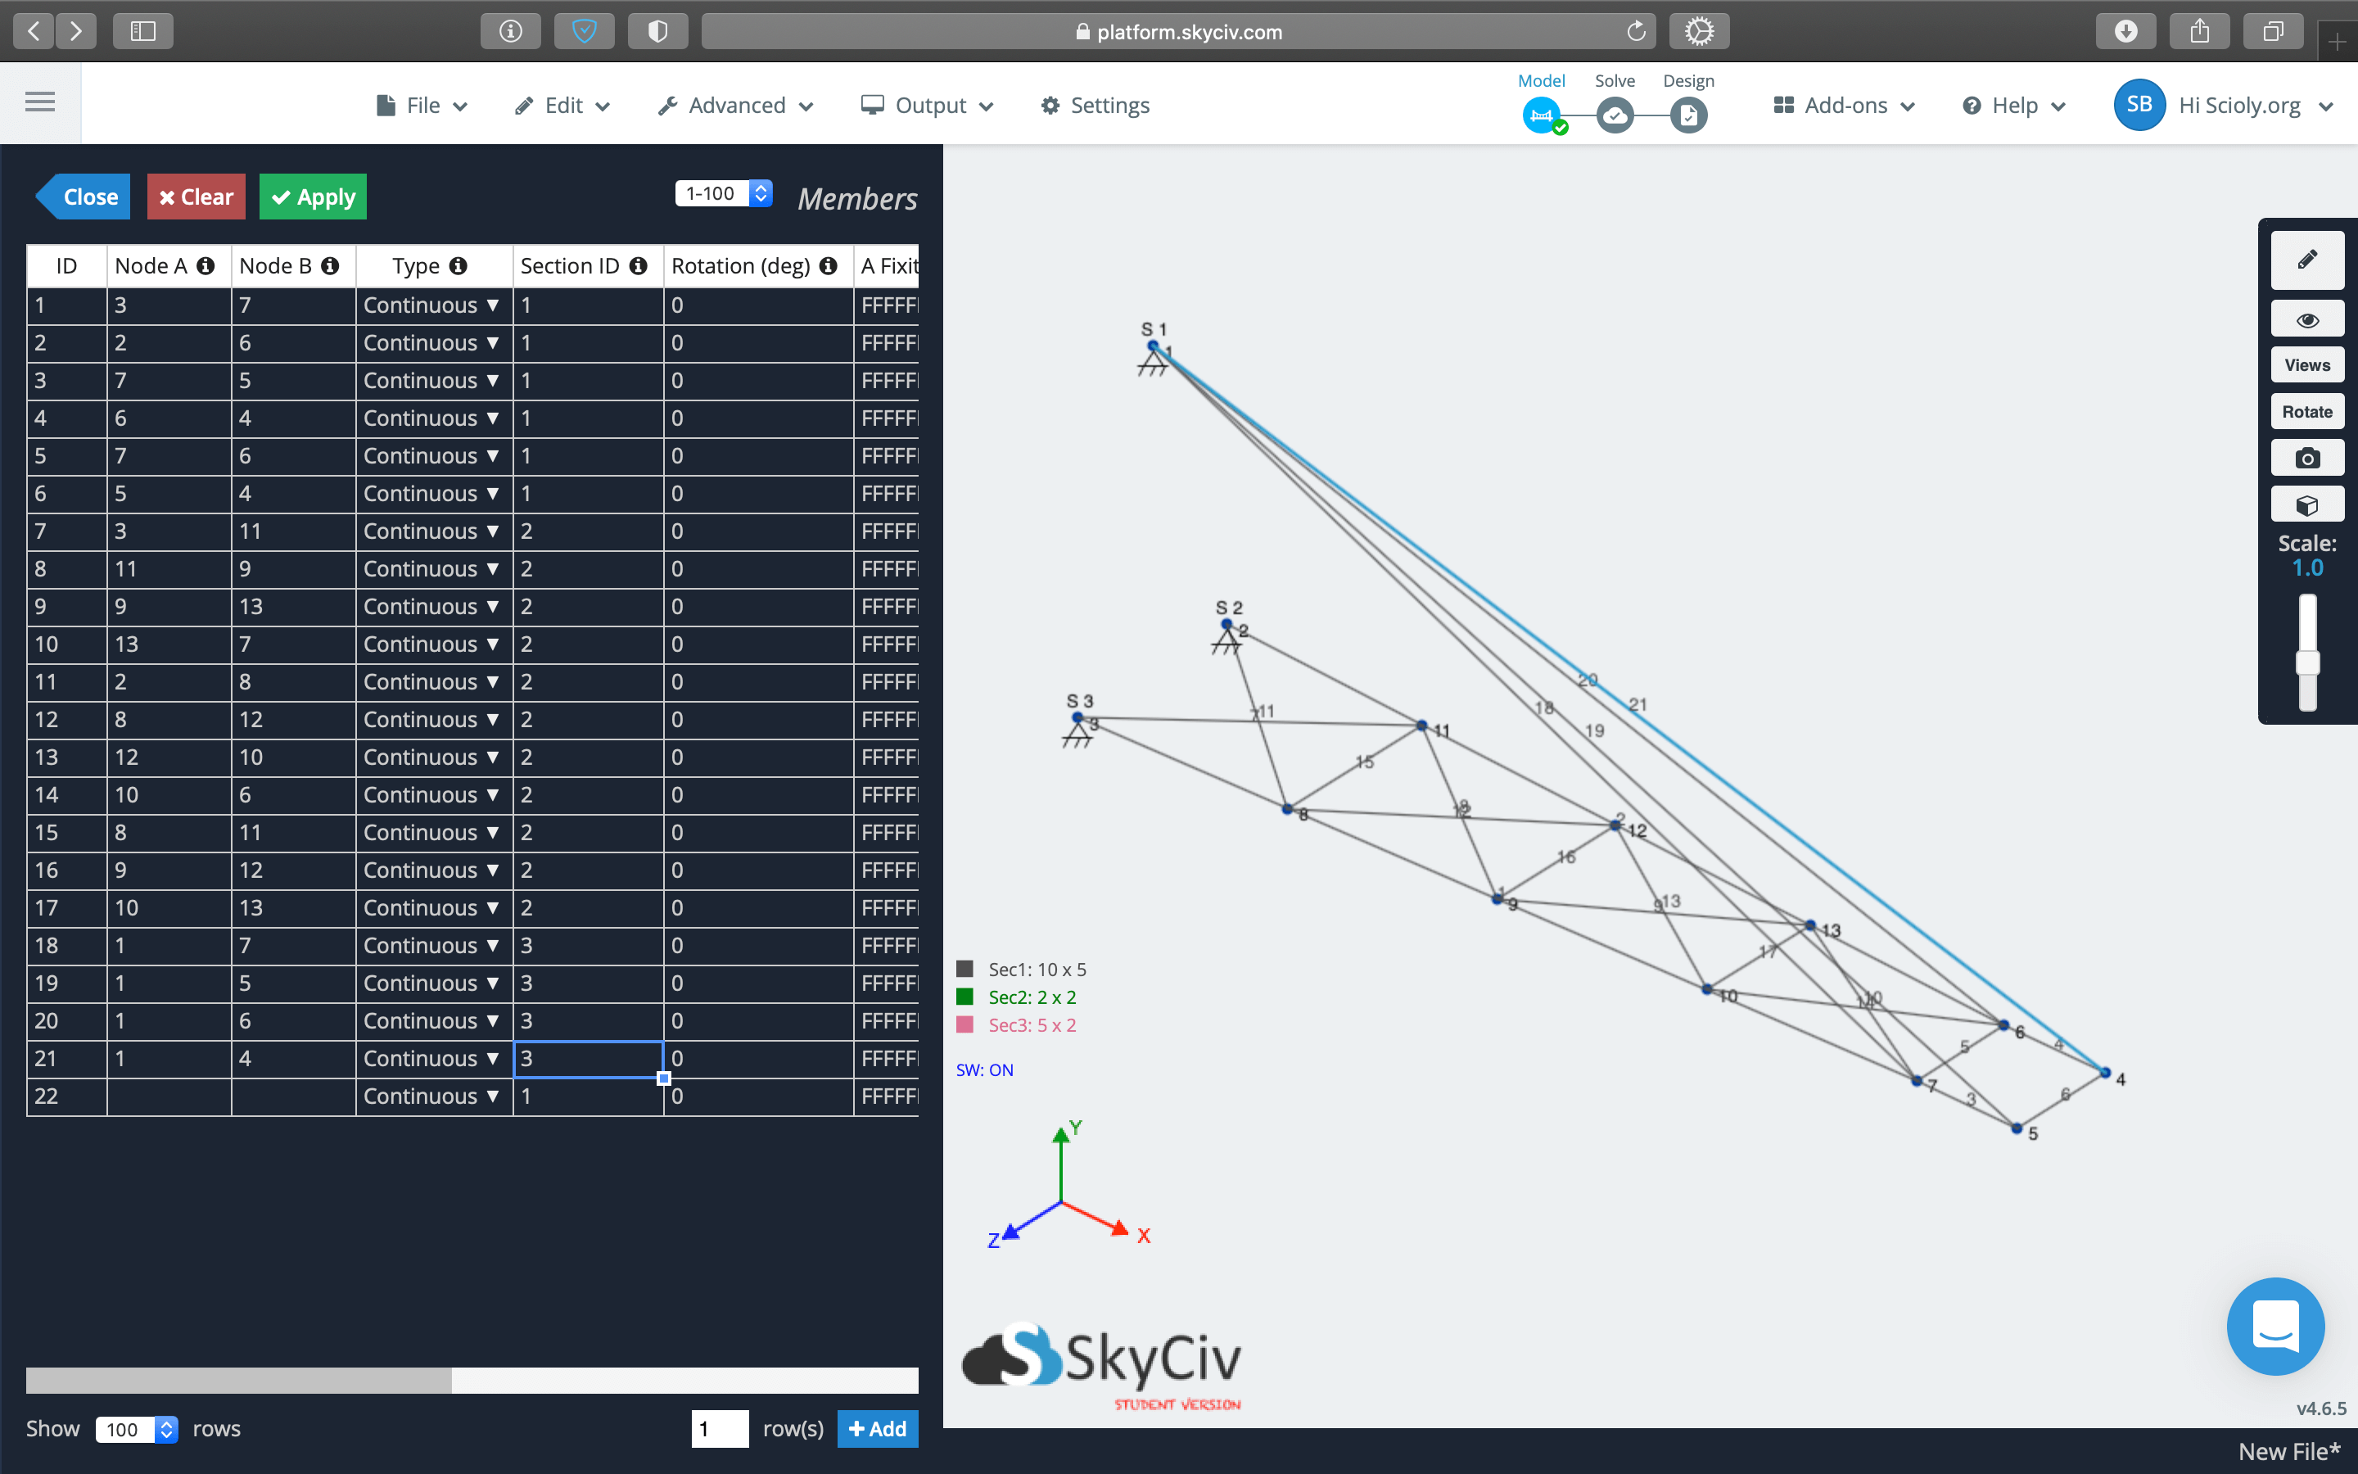
Task: Click the pencil/edit tool icon
Action: (x=2306, y=260)
